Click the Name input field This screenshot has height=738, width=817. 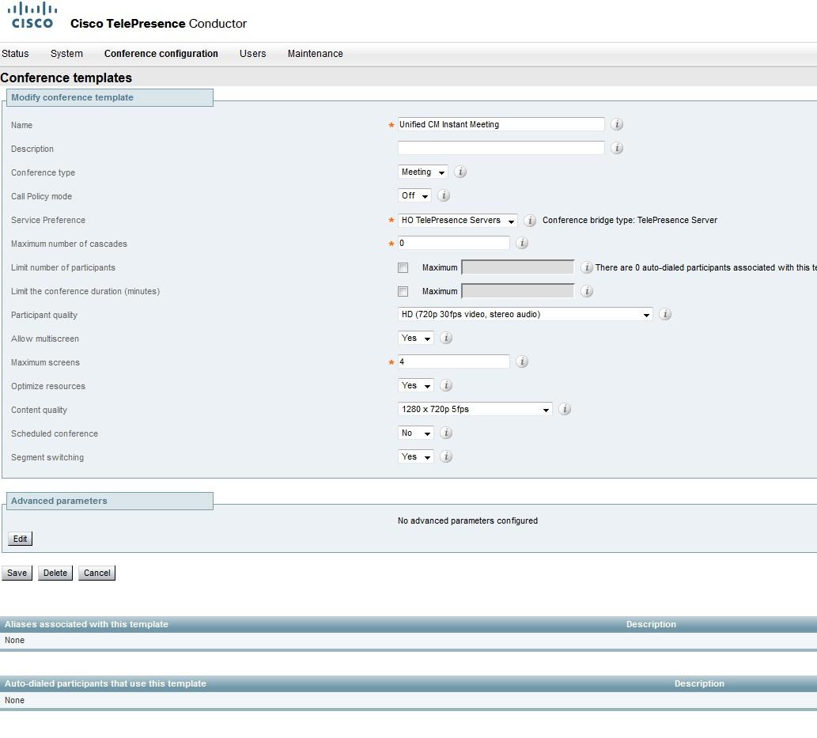(501, 124)
